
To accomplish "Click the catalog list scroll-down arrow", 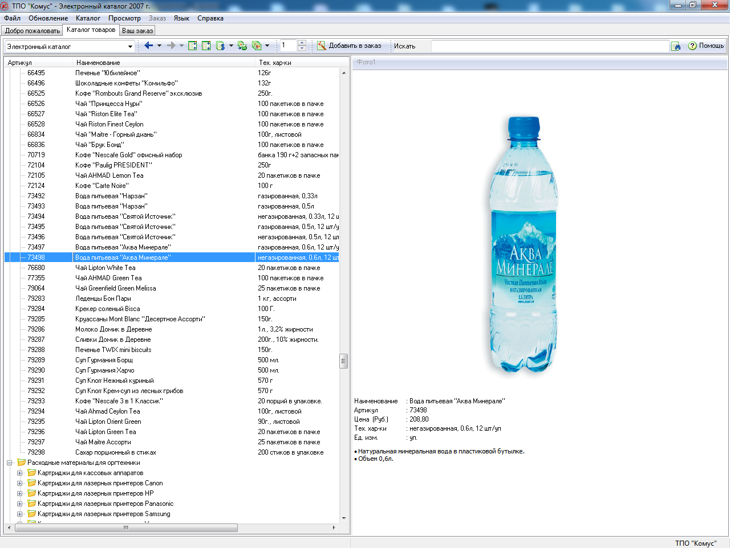I will point(344,518).
